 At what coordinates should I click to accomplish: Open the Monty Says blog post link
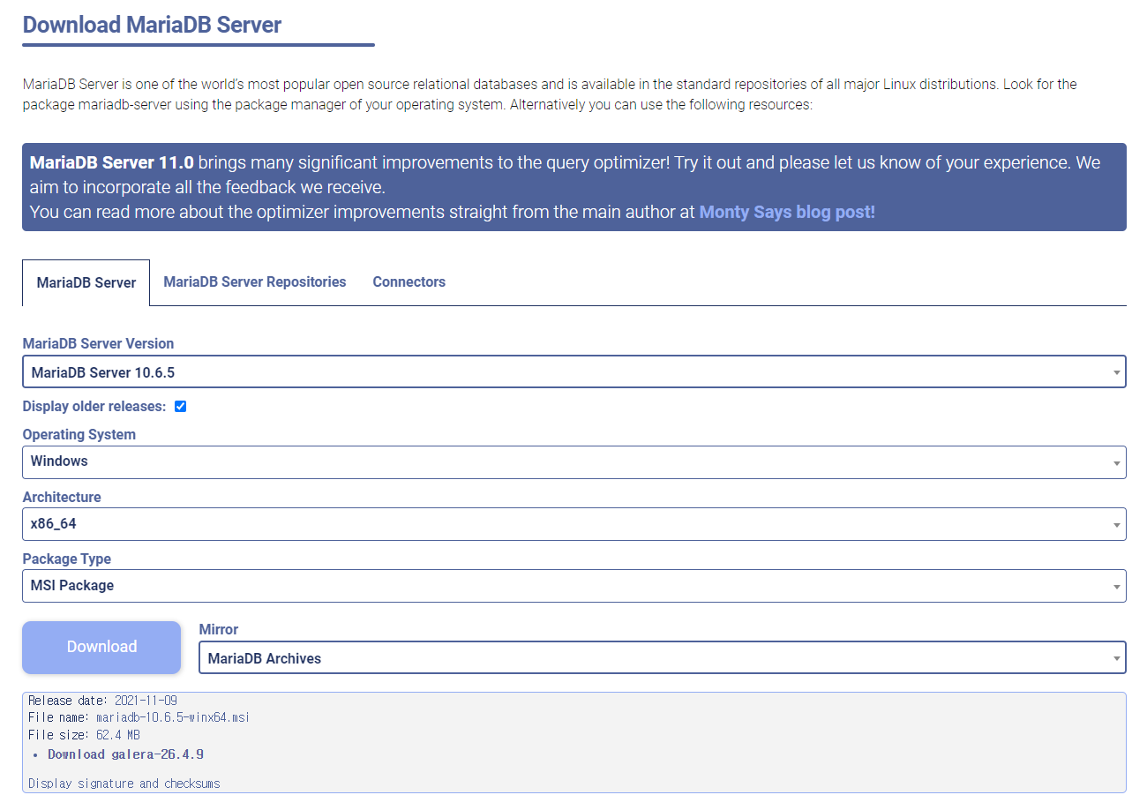(787, 212)
